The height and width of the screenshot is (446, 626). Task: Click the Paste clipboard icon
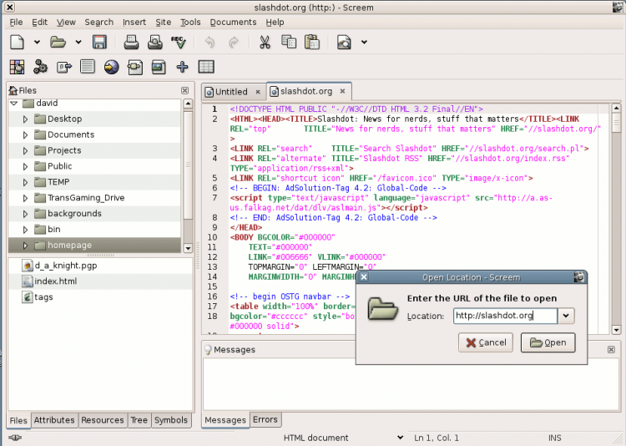312,42
